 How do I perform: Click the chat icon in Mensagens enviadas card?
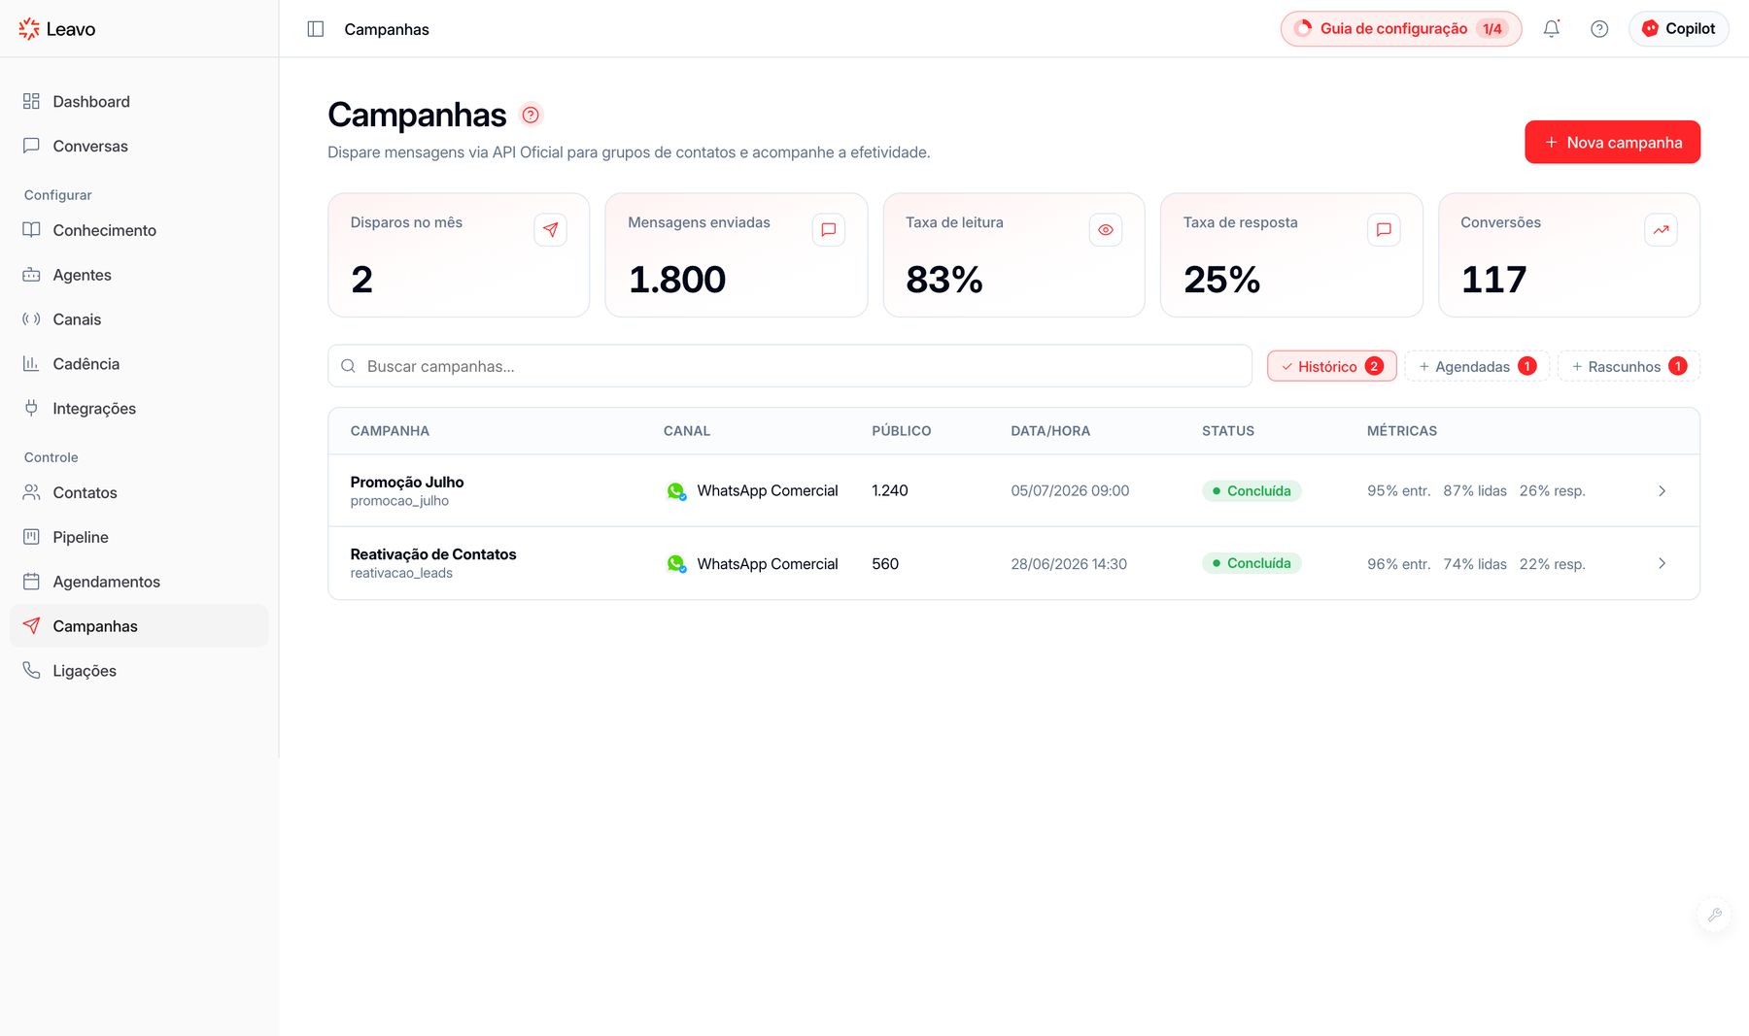coord(829,230)
